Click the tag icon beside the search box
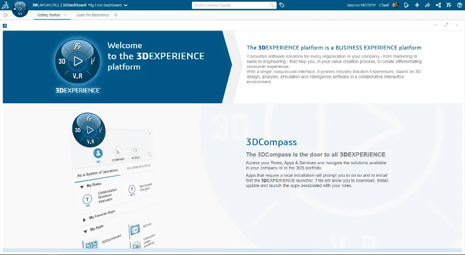Screen dimensions: 465x255 282,5
